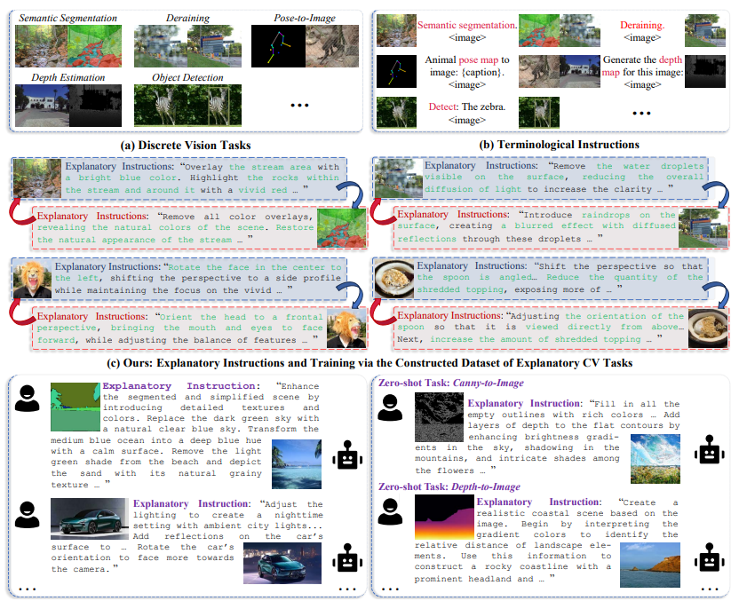This screenshot has width=739, height=601.
Task: Click the 'Introduce raindrops on the surface' instruction
Action: [536, 226]
